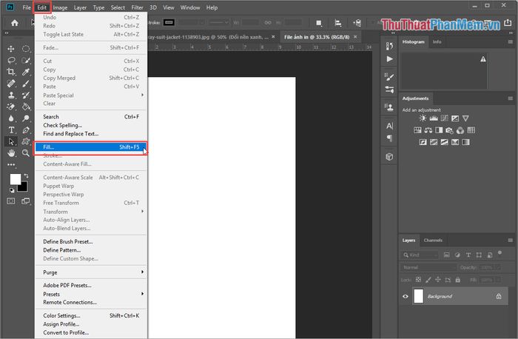Click the Share icon in options bar
The height and width of the screenshot is (339, 518).
pos(508,23)
